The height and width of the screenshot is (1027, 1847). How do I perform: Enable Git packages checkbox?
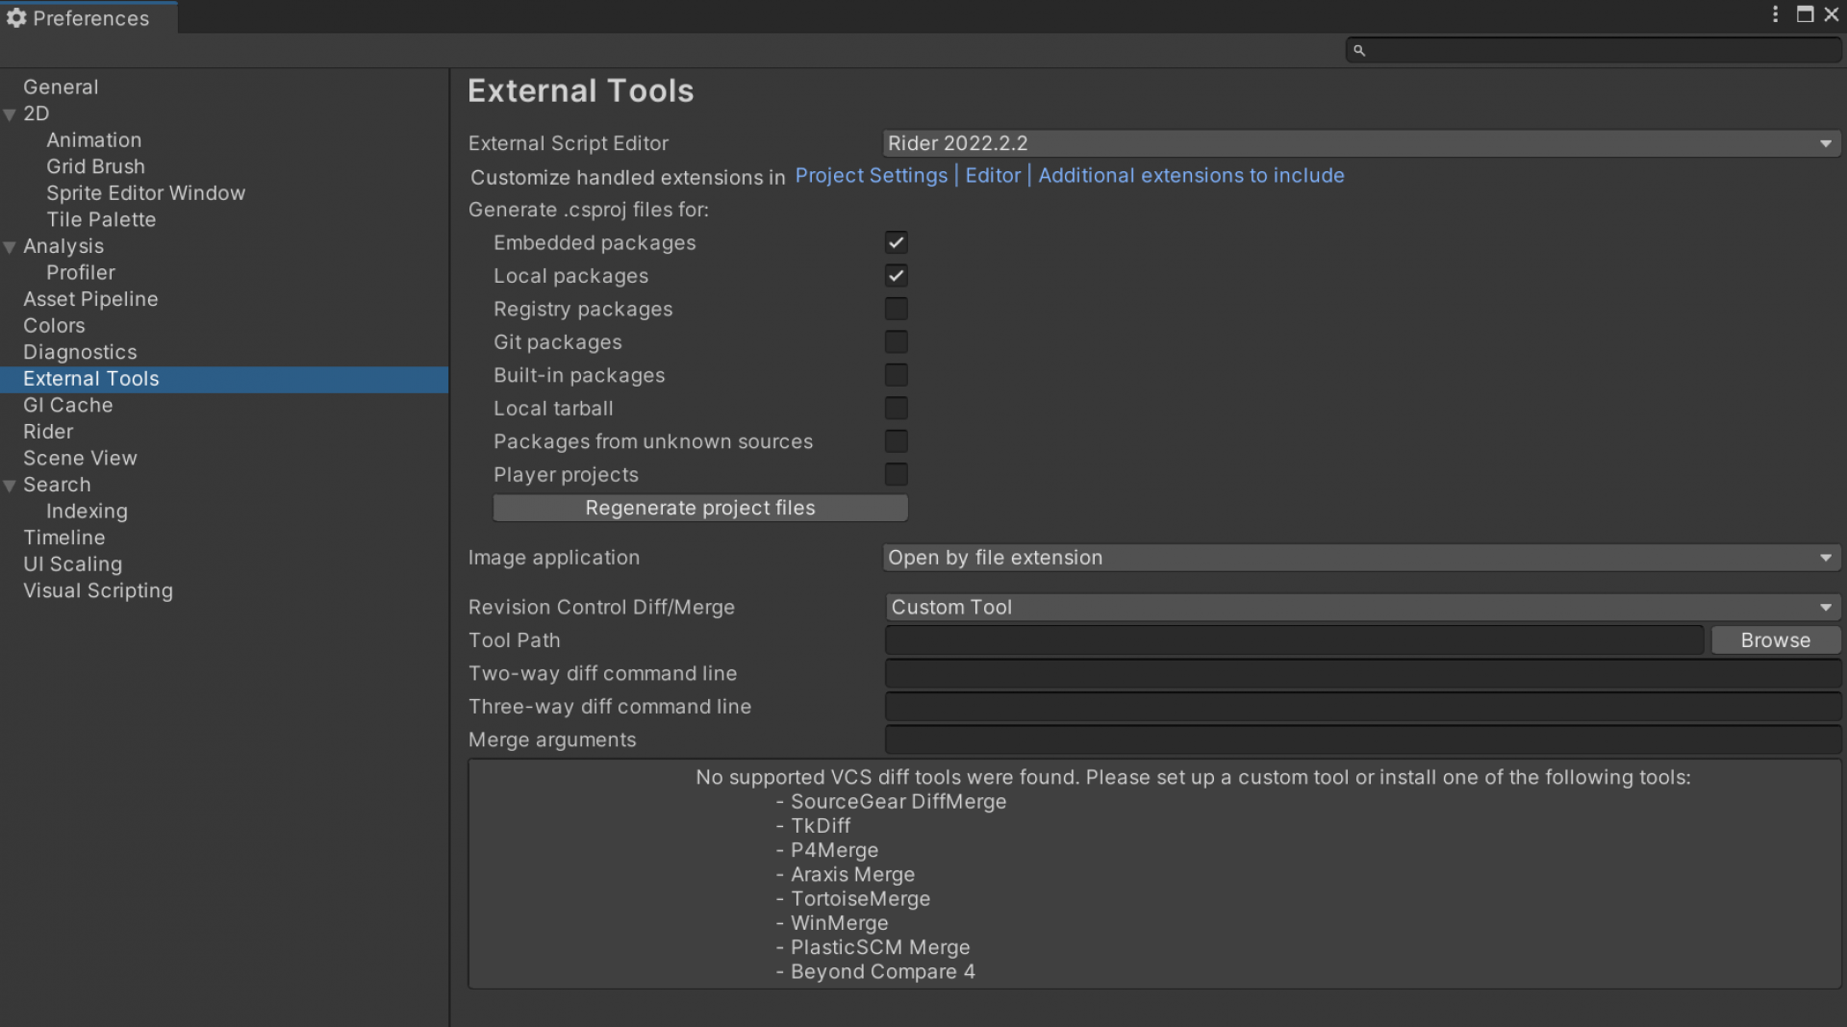[x=896, y=342]
